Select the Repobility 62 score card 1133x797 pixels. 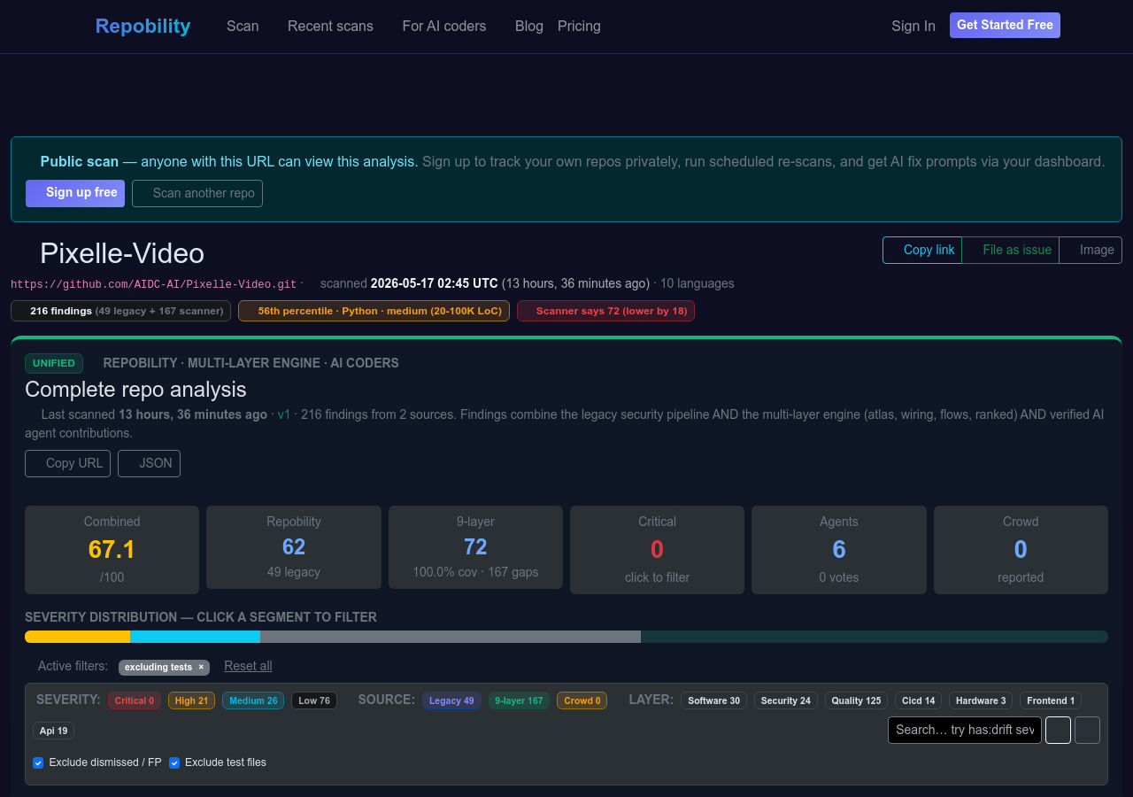pyautogui.click(x=294, y=547)
